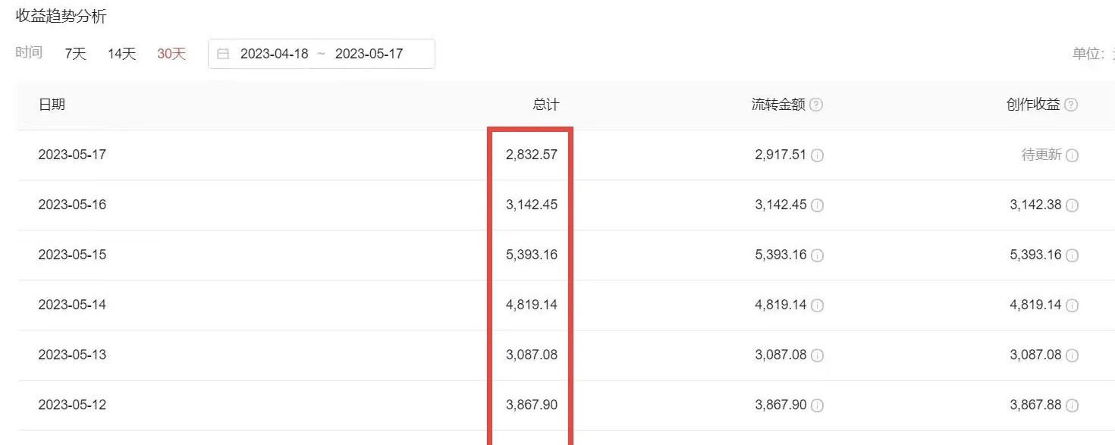Select the 7天 time range
The image size is (1115, 445).
[x=76, y=54]
